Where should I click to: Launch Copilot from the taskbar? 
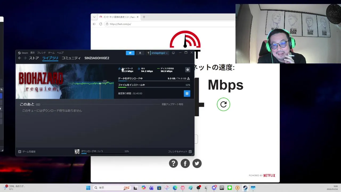click(144, 188)
